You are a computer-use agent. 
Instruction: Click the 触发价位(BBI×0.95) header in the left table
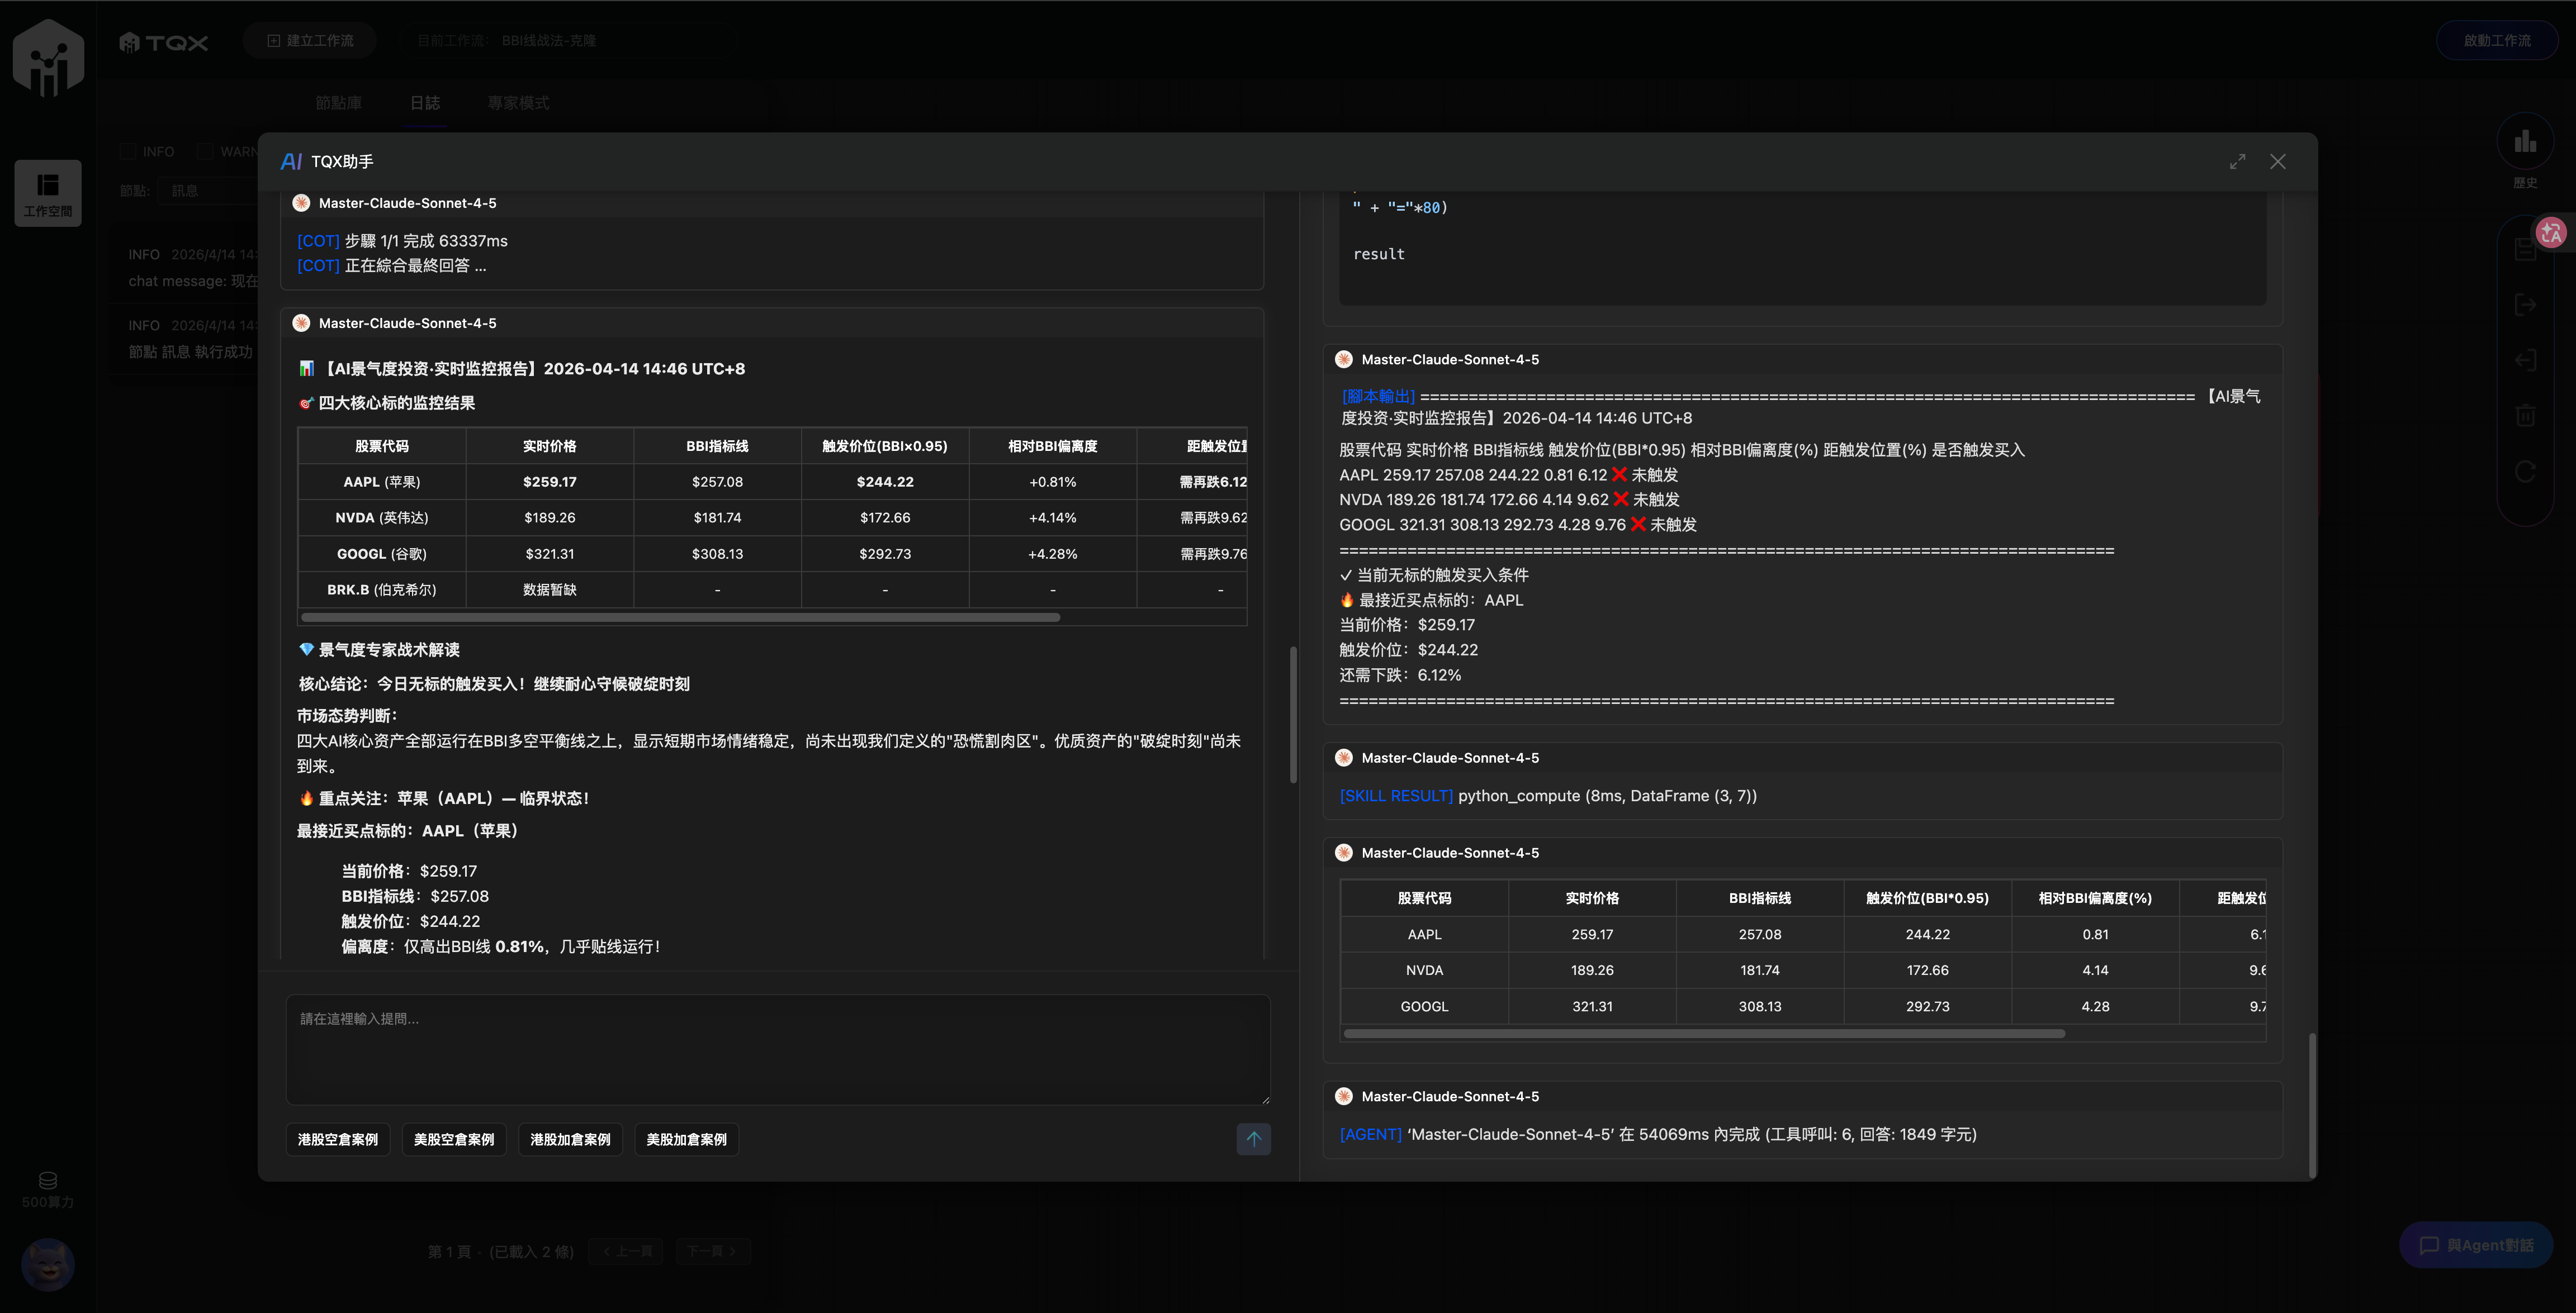click(885, 446)
